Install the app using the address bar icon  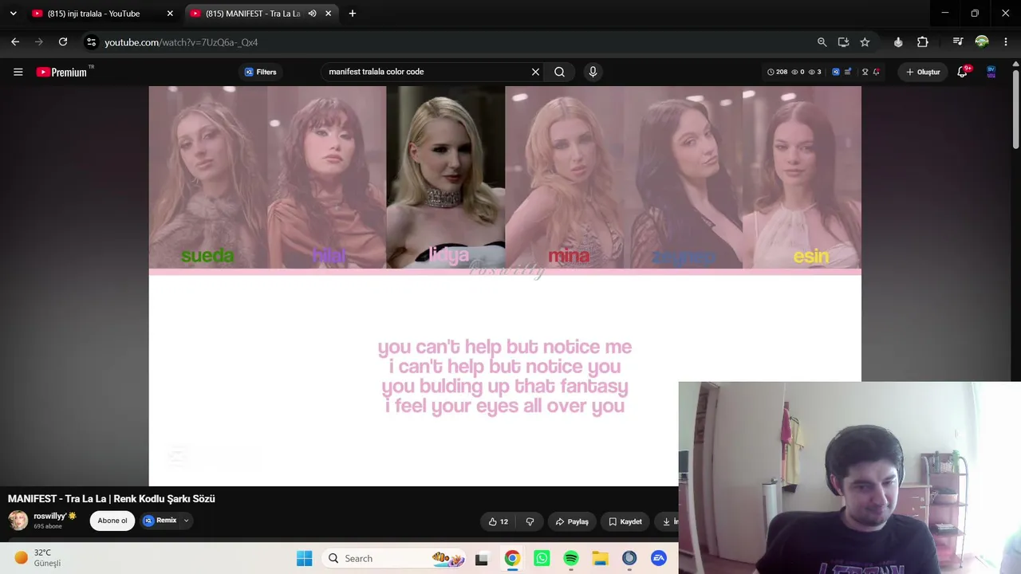tap(843, 42)
